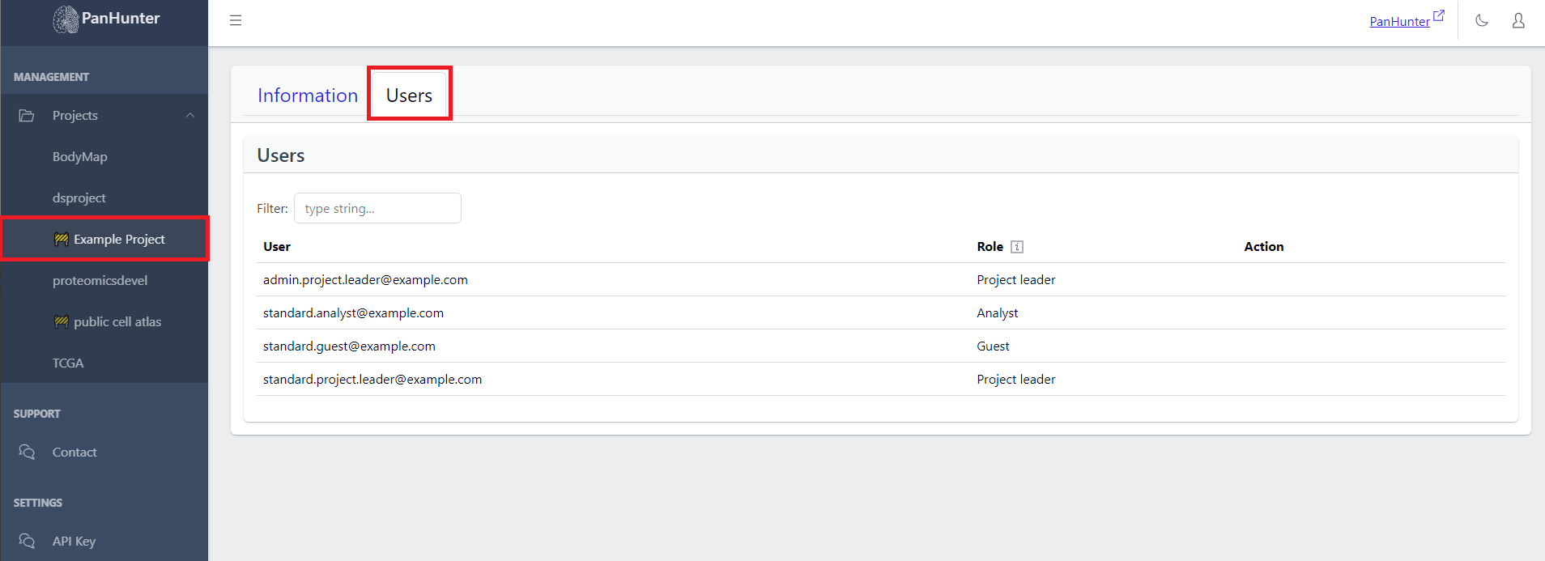Click the Contact chat bubble icon

(27, 452)
